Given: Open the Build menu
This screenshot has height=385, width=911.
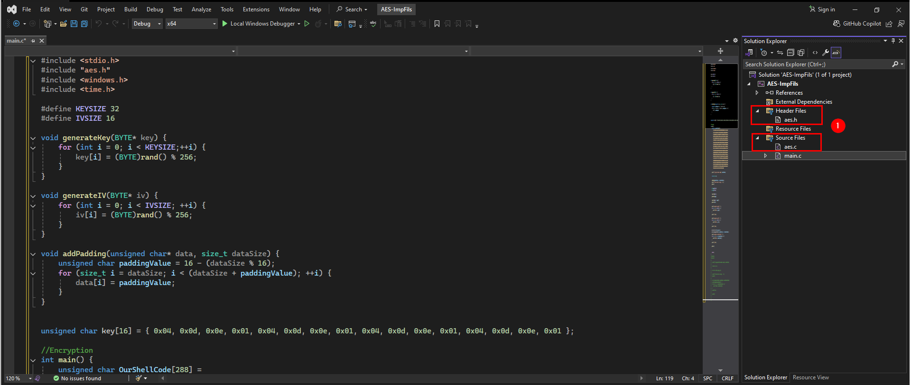Looking at the screenshot, I should pos(130,9).
